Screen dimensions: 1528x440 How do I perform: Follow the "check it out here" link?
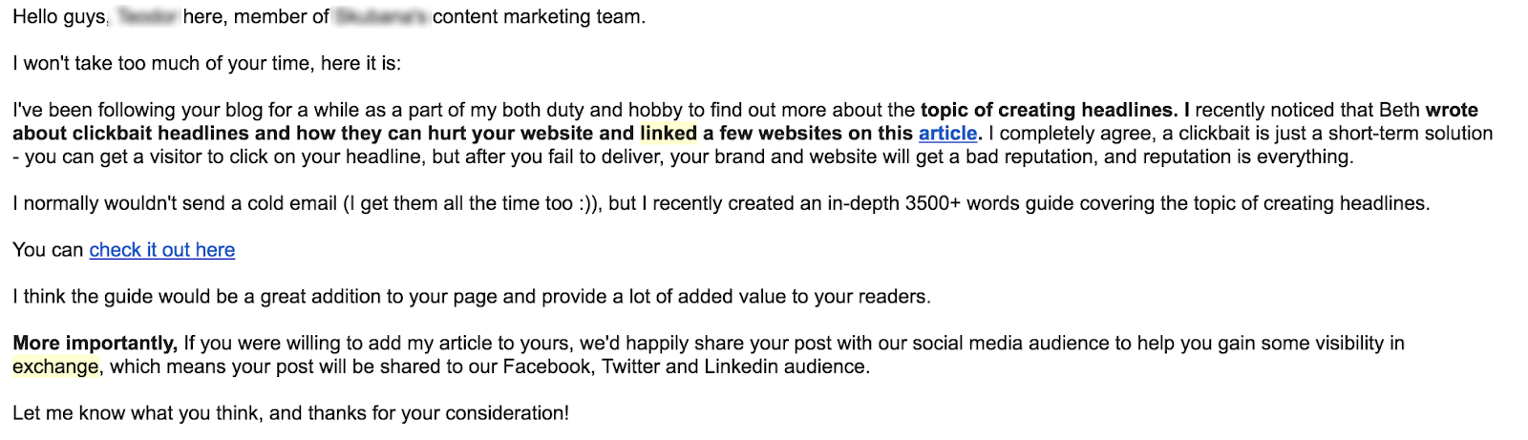161,250
